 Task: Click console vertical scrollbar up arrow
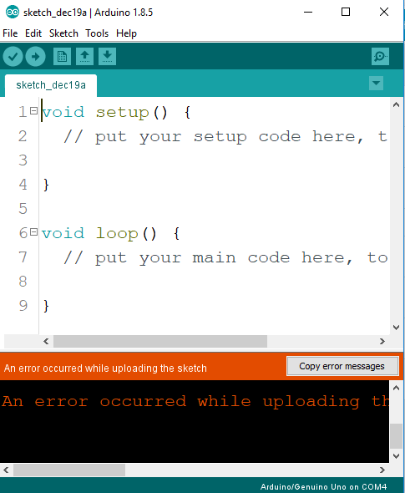[396, 388]
